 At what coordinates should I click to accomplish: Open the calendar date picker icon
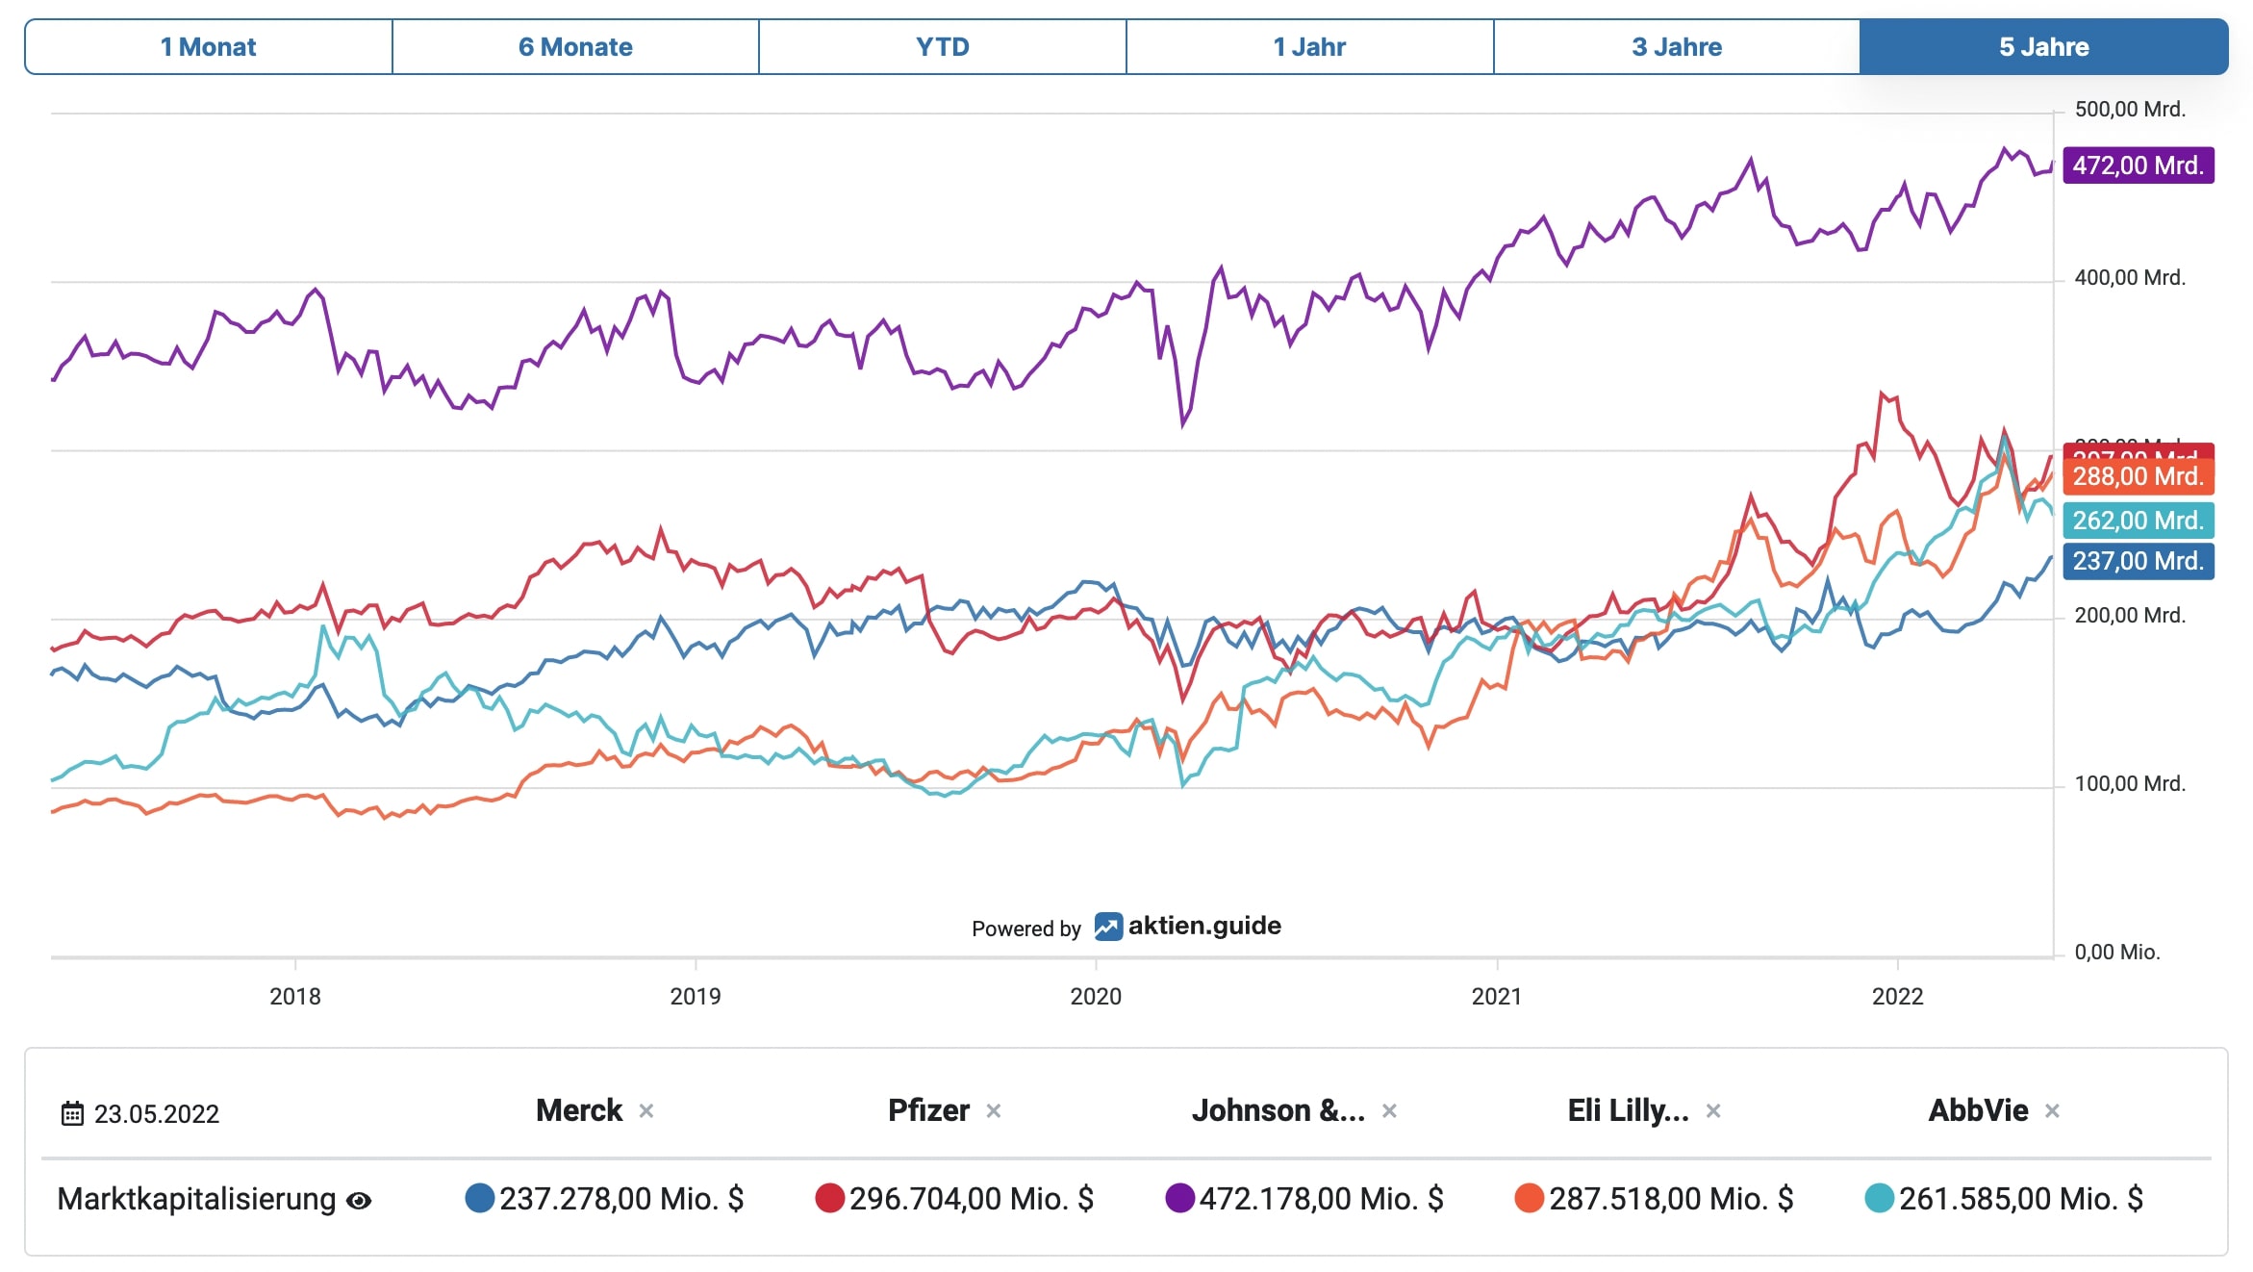(x=72, y=1113)
